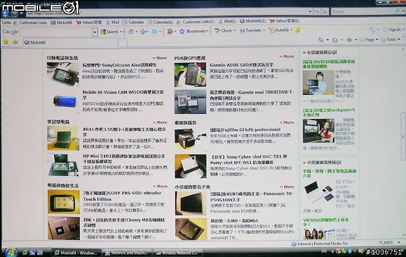Click the HP Mini 5101 disassembly thumbnail
406x257 pixels.
click(63, 165)
